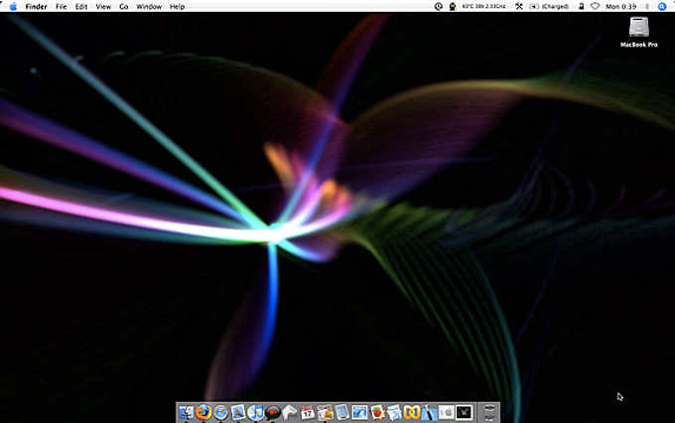The image size is (675, 423).
Task: Open Finder from the Dock
Action: [187, 413]
